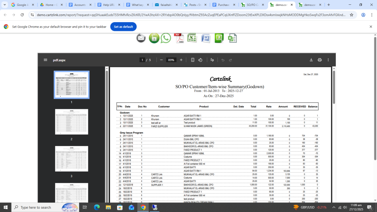Download the PDF file
377x212 pixels.
click(x=311, y=60)
